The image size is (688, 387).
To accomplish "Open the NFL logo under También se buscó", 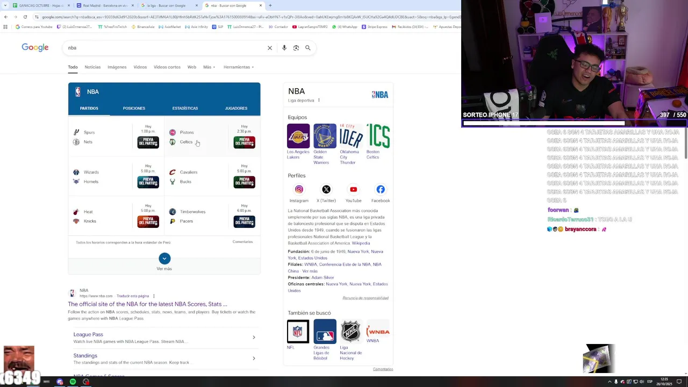I will (x=298, y=332).
